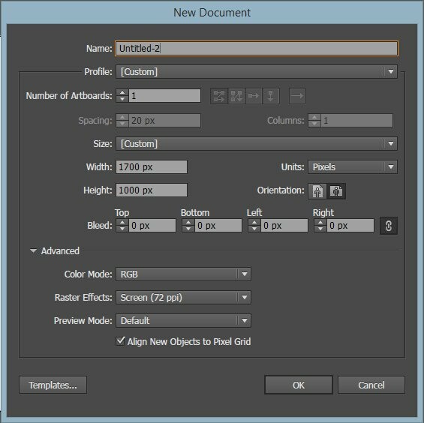Click the Templates... button
This screenshot has width=424, height=423.
[53, 385]
